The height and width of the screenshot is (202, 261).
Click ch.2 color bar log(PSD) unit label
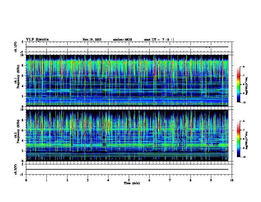point(247,140)
